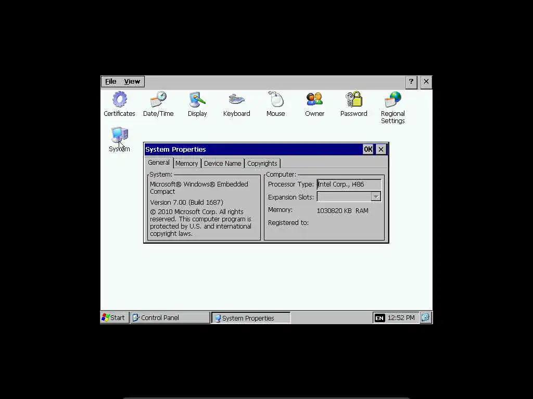The image size is (533, 399).
Task: Switch to Control Panel taskbar button
Action: [170, 317]
